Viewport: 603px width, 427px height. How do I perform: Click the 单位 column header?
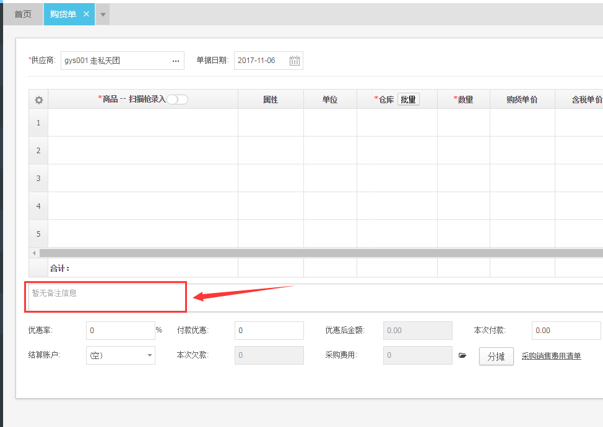pos(330,99)
